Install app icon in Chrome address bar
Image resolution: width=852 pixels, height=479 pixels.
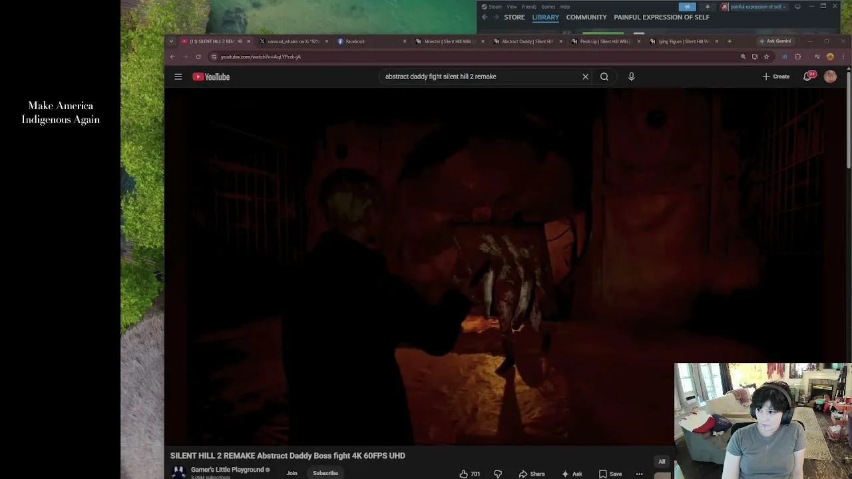pos(755,57)
